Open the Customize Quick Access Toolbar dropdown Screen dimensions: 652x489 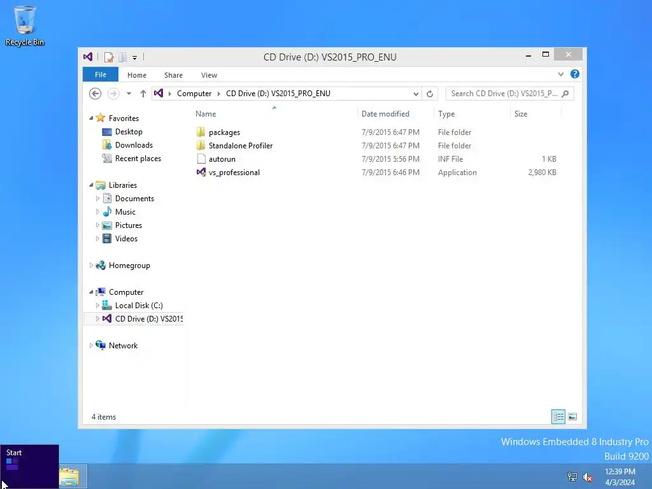(135, 58)
